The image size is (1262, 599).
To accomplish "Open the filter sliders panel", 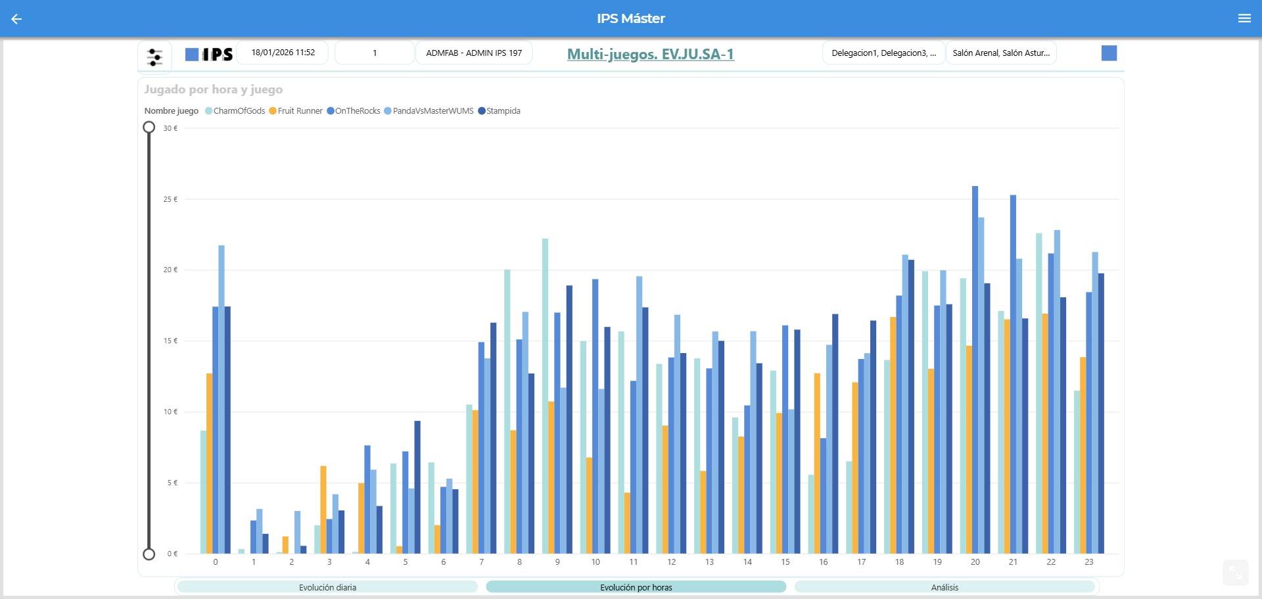I will 154,57.
